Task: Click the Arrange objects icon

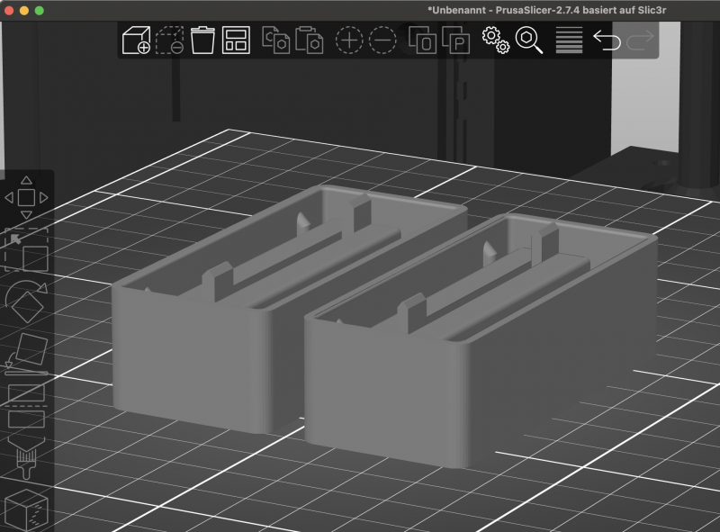Action: tap(236, 41)
